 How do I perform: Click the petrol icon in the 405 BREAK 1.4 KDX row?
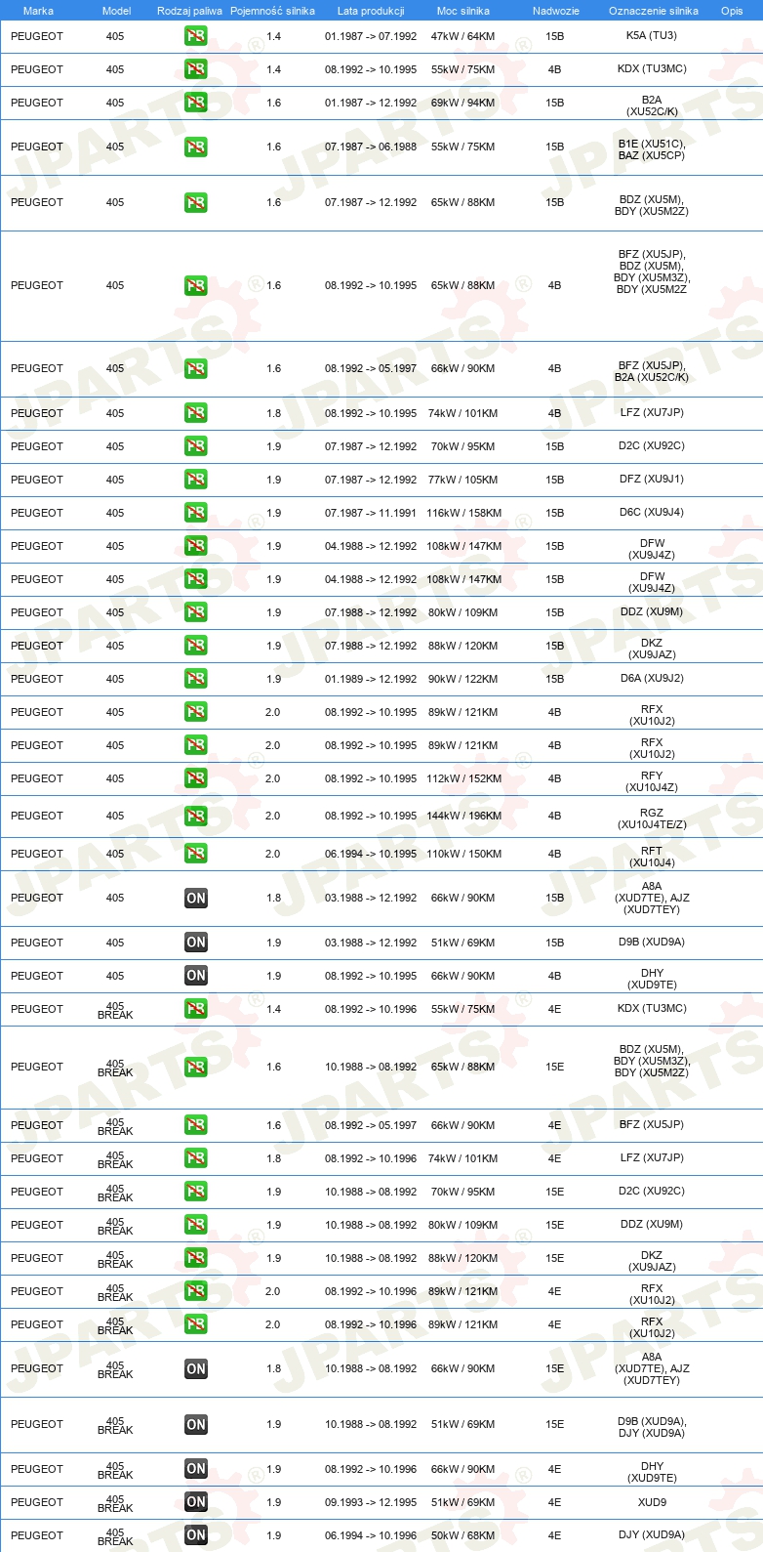coord(196,1009)
